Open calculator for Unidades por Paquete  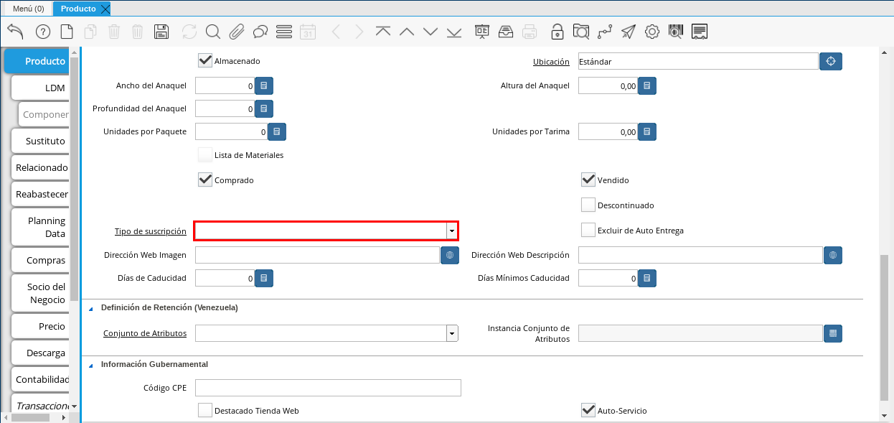[277, 131]
